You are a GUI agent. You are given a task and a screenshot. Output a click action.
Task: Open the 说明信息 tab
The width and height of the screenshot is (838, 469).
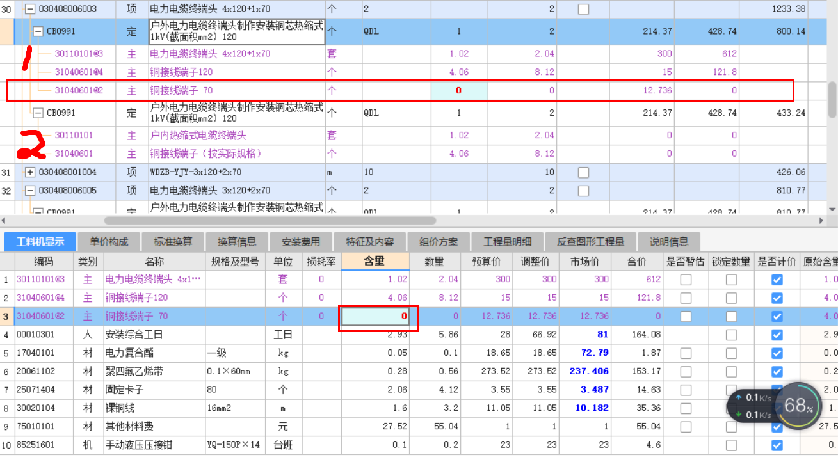coord(669,242)
